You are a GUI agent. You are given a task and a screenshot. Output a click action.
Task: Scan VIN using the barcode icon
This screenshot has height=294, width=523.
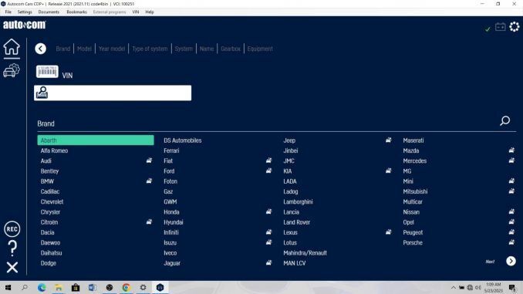click(x=47, y=72)
